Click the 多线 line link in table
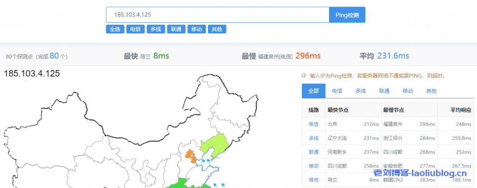This screenshot has width=477, height=188. coord(313,138)
